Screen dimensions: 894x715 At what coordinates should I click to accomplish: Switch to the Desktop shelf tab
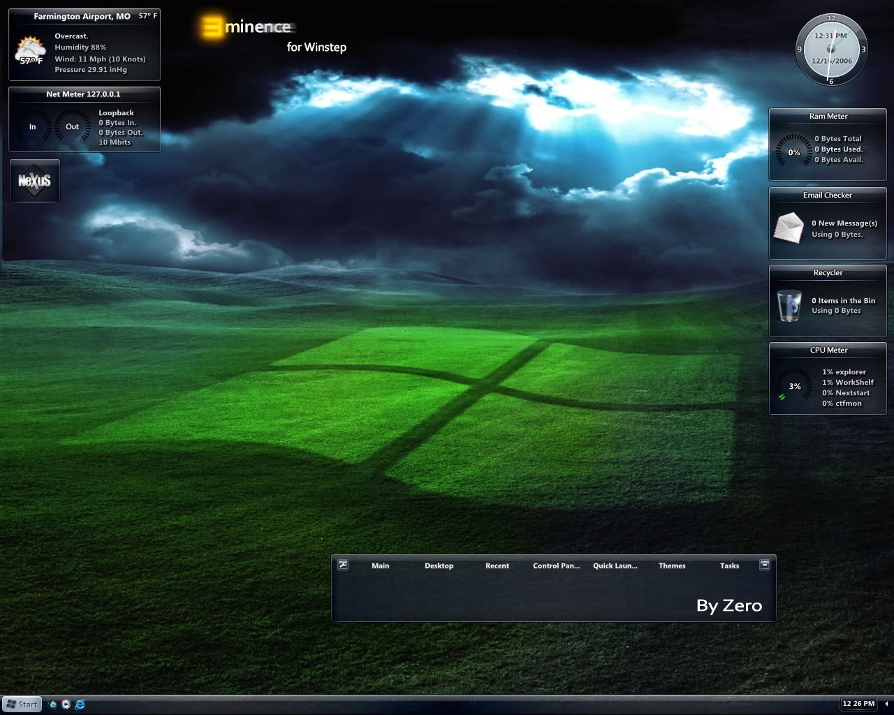[x=439, y=566]
